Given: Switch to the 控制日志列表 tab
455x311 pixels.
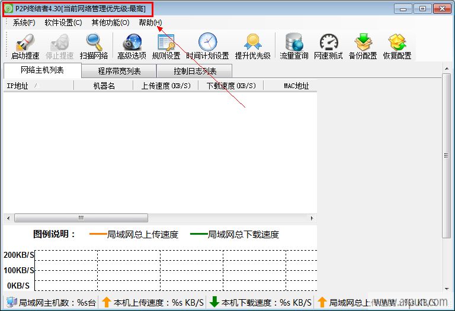Looking at the screenshot, I should (195, 71).
